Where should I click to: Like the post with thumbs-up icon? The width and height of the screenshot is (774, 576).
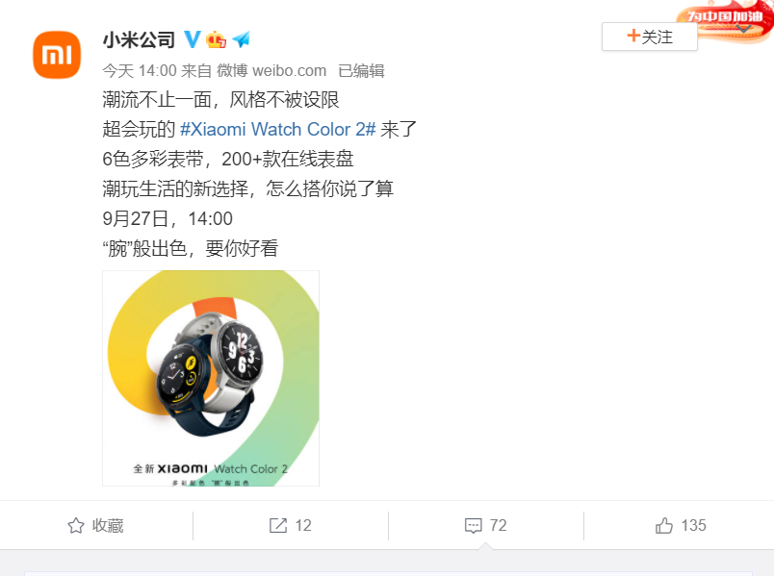click(x=664, y=526)
